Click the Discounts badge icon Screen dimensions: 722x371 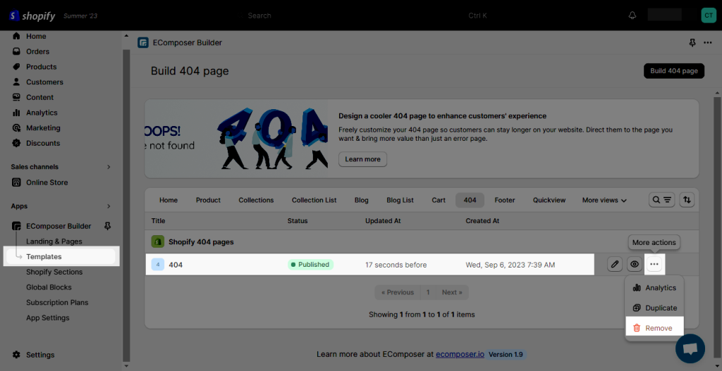(17, 143)
